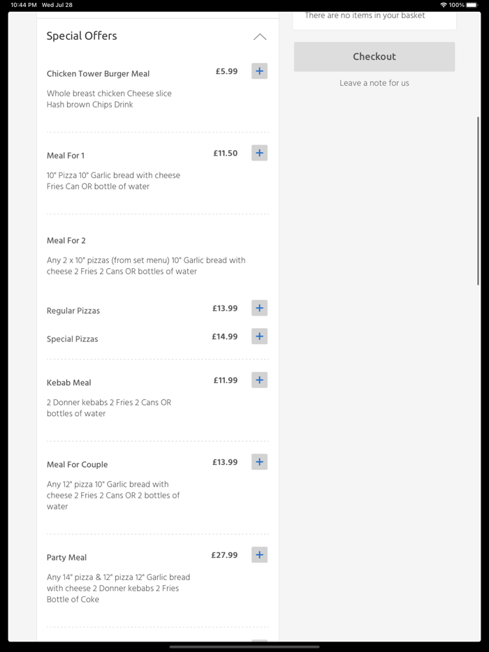Screen dimensions: 489x652
Task: Tap the empty basket message
Action: pyautogui.click(x=365, y=15)
